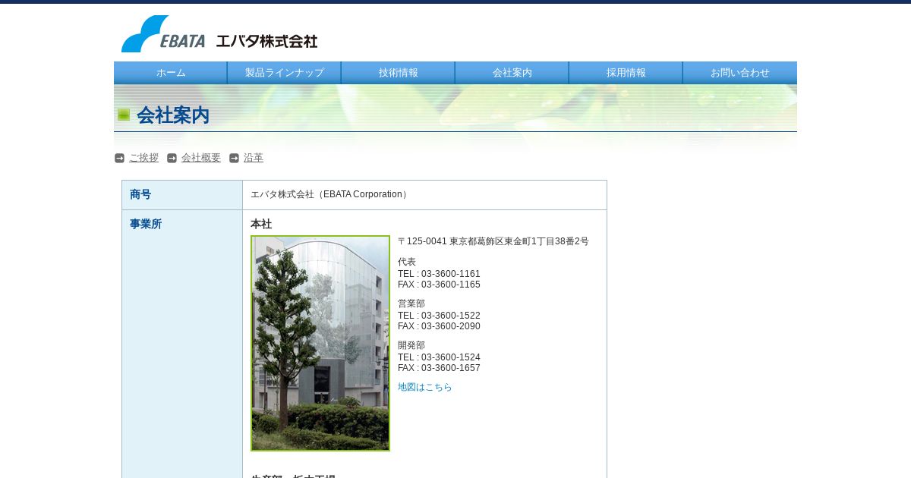Open the 地図はこちら map link
This screenshot has height=478, width=911.
[425, 387]
